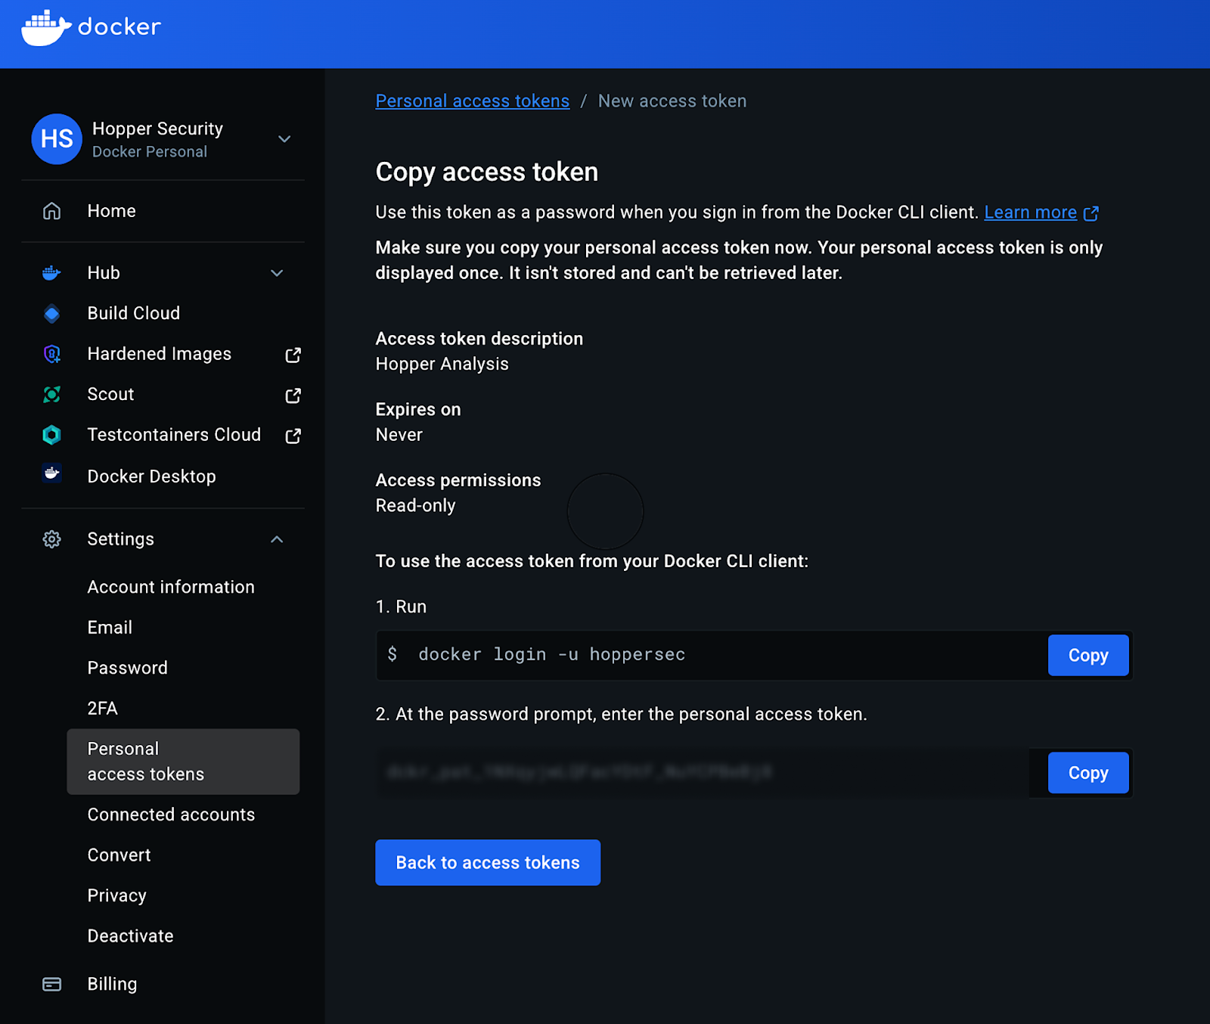
Task: Open the Testcontainers Cloud external link icon
Action: [293, 436]
